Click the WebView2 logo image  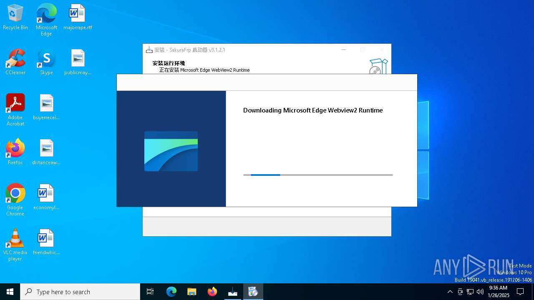[171, 151]
